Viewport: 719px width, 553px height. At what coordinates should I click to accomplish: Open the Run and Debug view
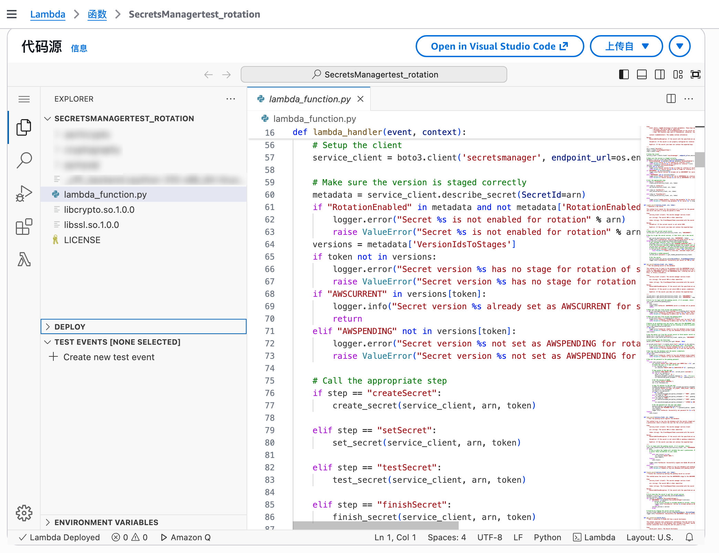24,194
